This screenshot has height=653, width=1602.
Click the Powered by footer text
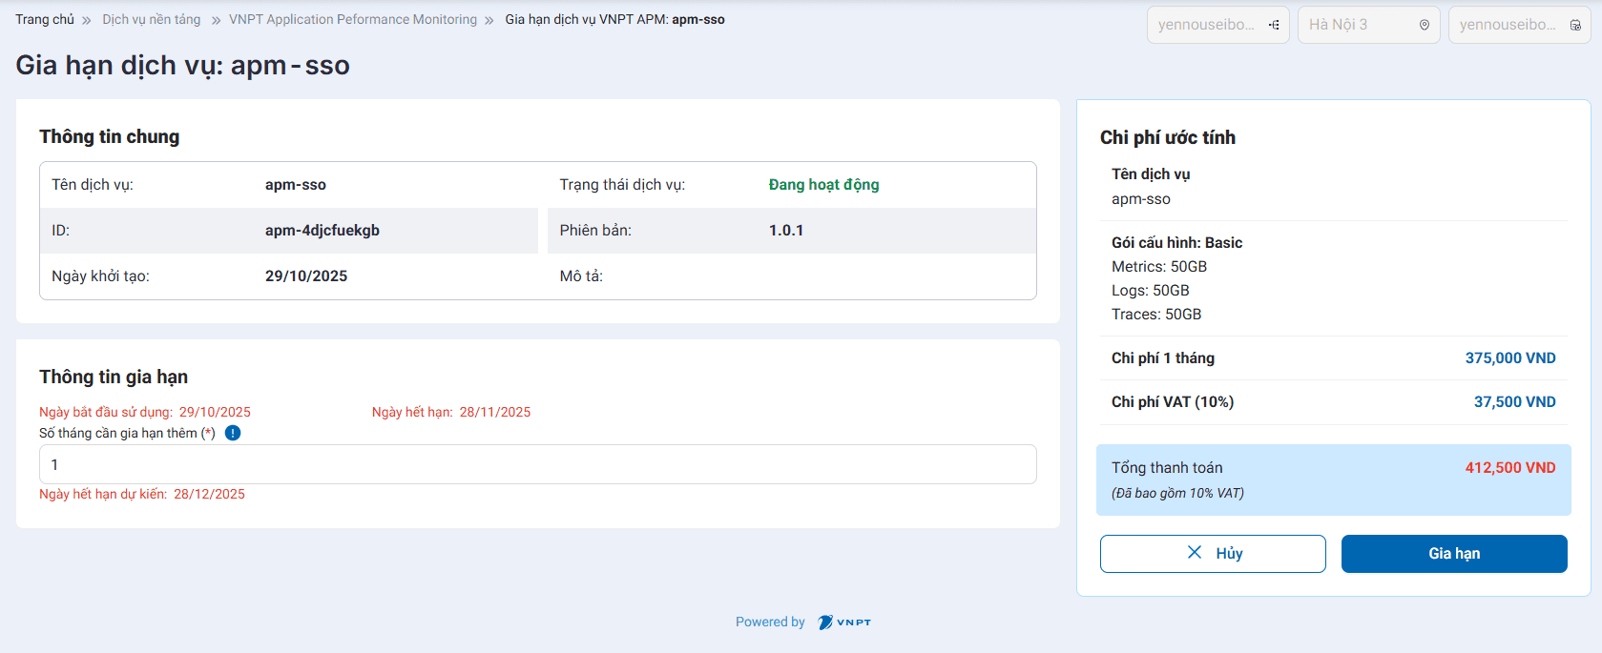[770, 622]
